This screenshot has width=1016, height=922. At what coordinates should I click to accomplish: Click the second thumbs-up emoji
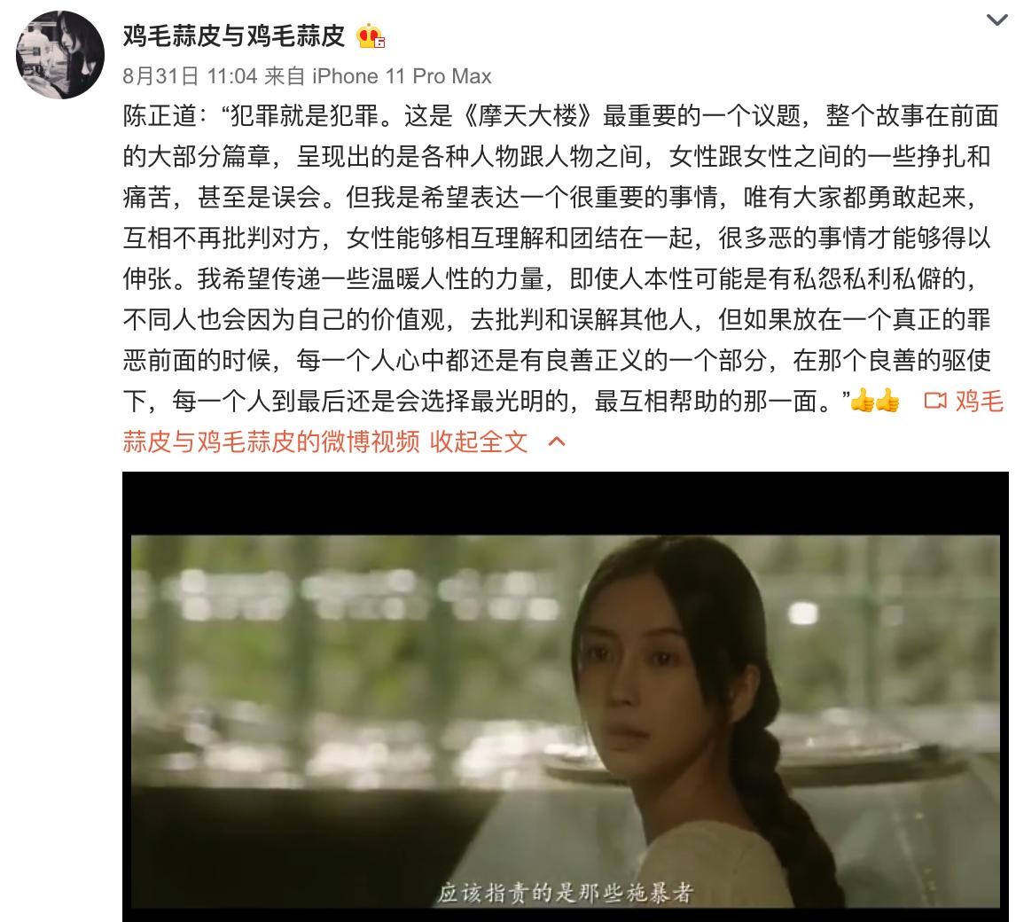click(x=887, y=401)
